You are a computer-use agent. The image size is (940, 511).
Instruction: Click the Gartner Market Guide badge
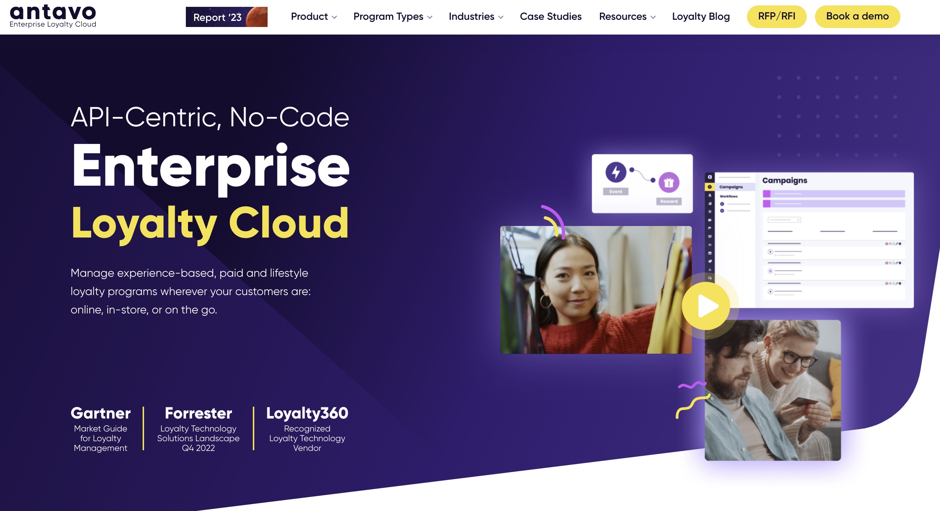[x=100, y=429]
